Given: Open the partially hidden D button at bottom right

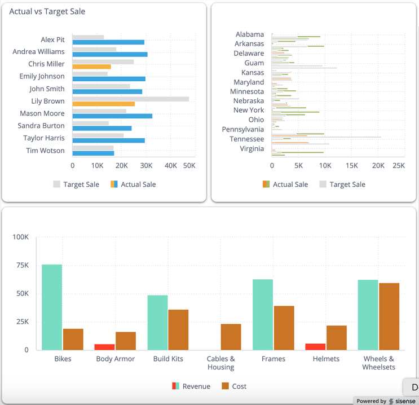Looking at the screenshot, I should (412, 387).
